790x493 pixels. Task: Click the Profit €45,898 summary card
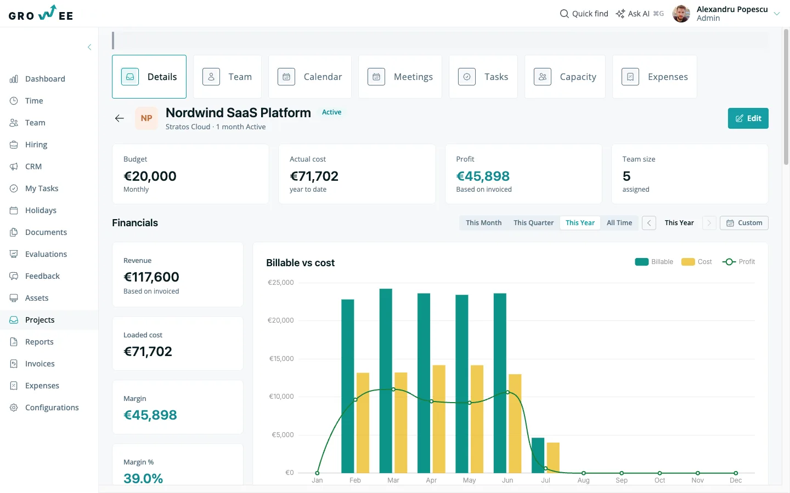tap(523, 174)
